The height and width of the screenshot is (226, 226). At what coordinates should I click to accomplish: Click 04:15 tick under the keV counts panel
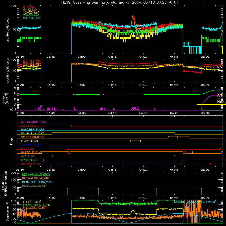tap(112, 57)
